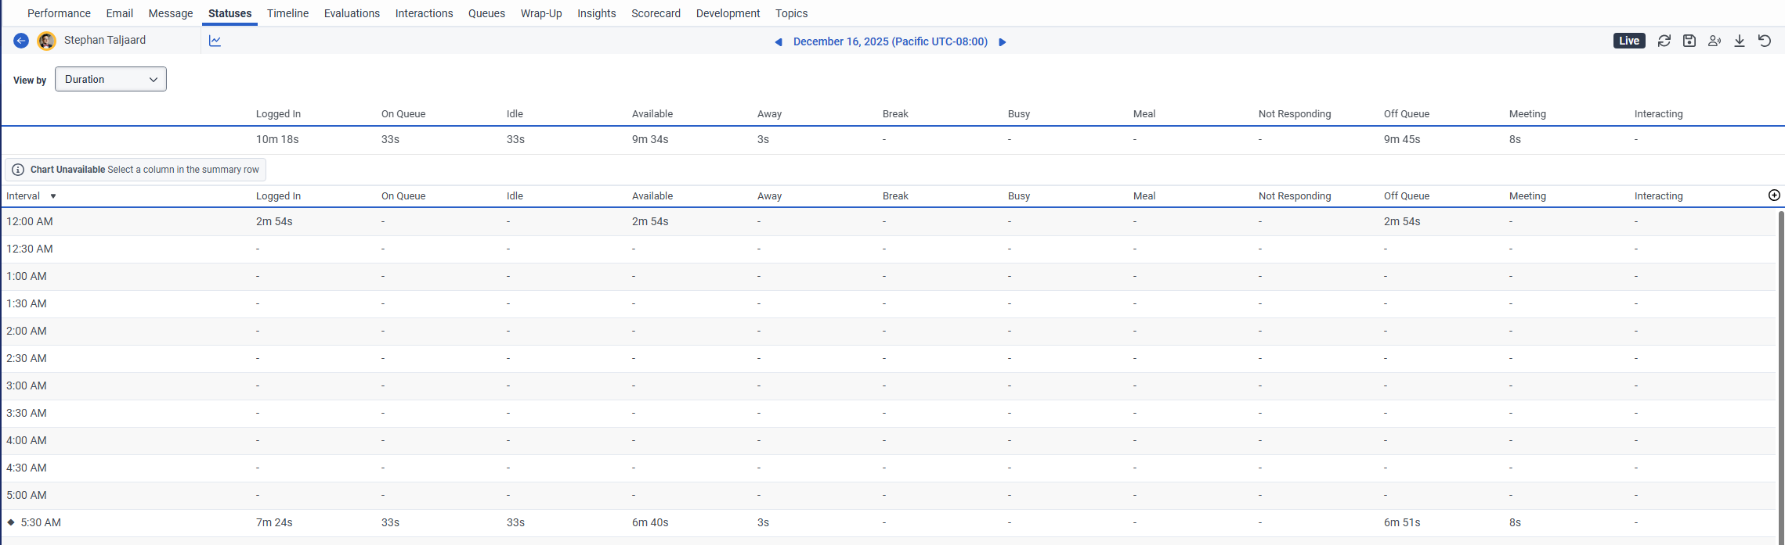Click the blue back arrow button
The height and width of the screenshot is (545, 1785).
tap(21, 41)
